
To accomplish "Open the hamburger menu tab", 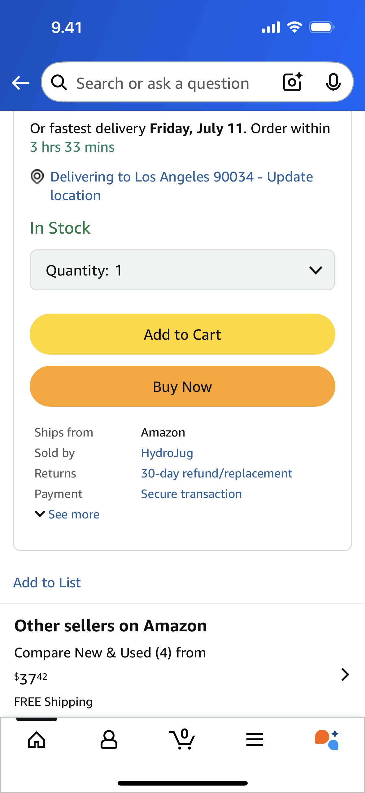I will coord(255,740).
